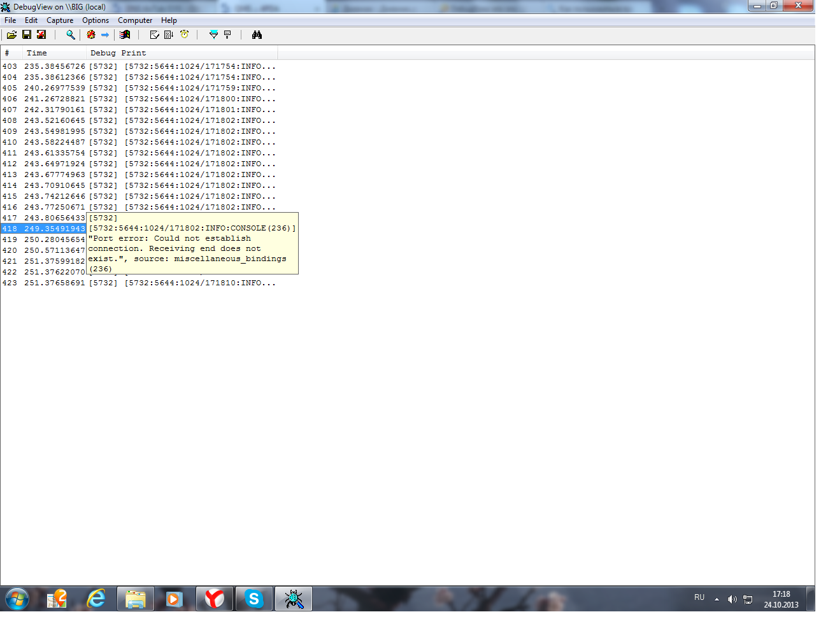Click the DebugView taskbar button
Viewport: 828px width, 619px height.
click(x=294, y=599)
